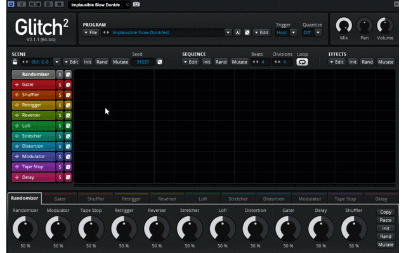Switch to the Gater tab

[x=60, y=199]
